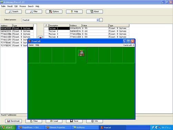Open the About window
Viewport: 173px width, 130px height.
pos(94,11)
